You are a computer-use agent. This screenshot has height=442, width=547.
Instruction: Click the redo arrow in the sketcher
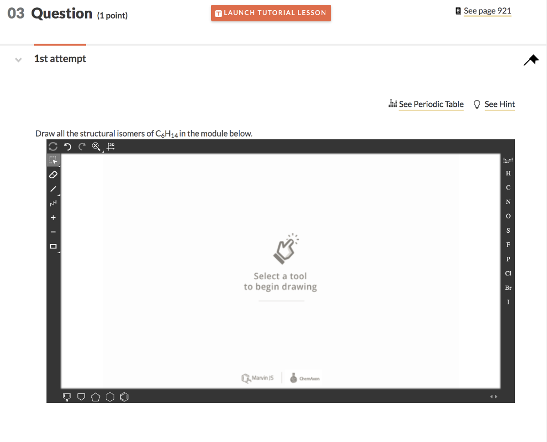click(81, 146)
